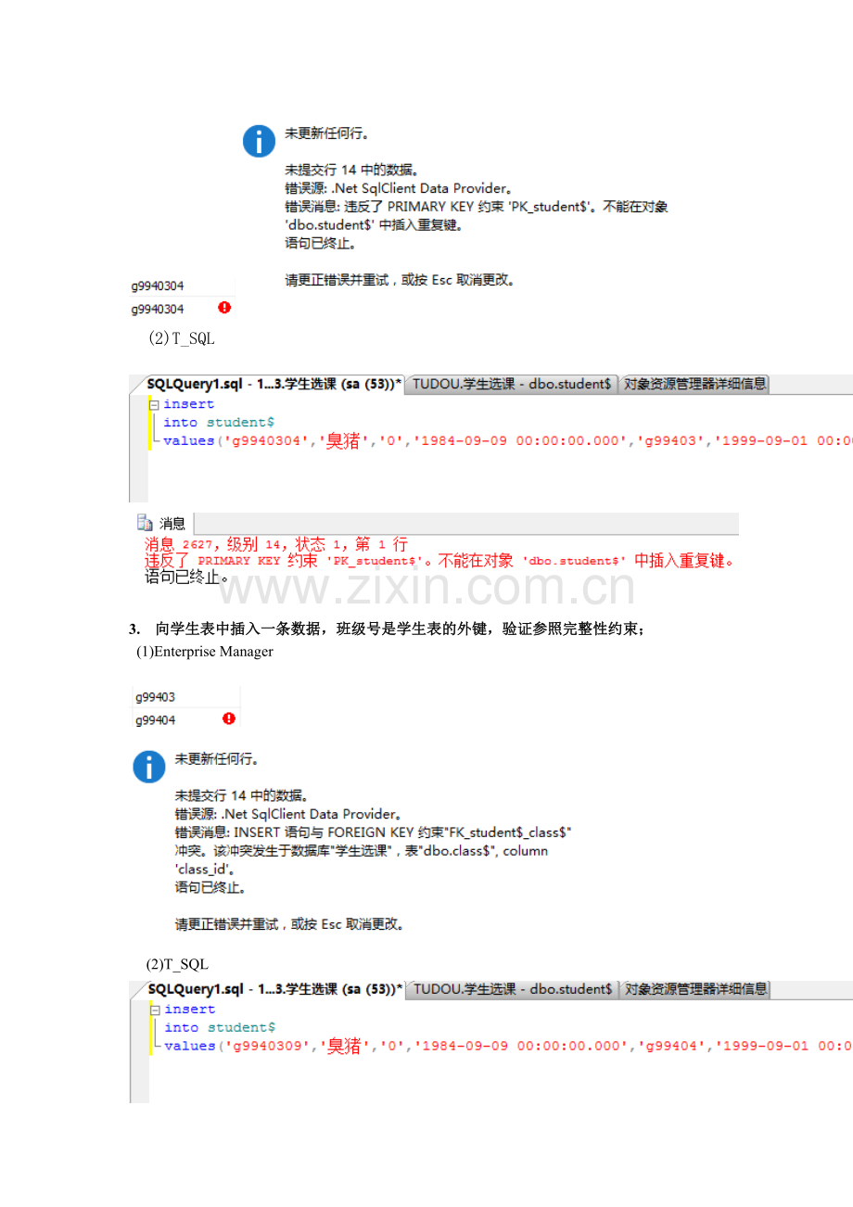Viewport: 853px width, 1207px height.
Task: Click the red error icon beside g99404
Action: tap(229, 718)
